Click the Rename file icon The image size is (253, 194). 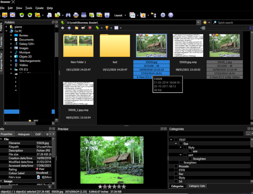pos(83,28)
